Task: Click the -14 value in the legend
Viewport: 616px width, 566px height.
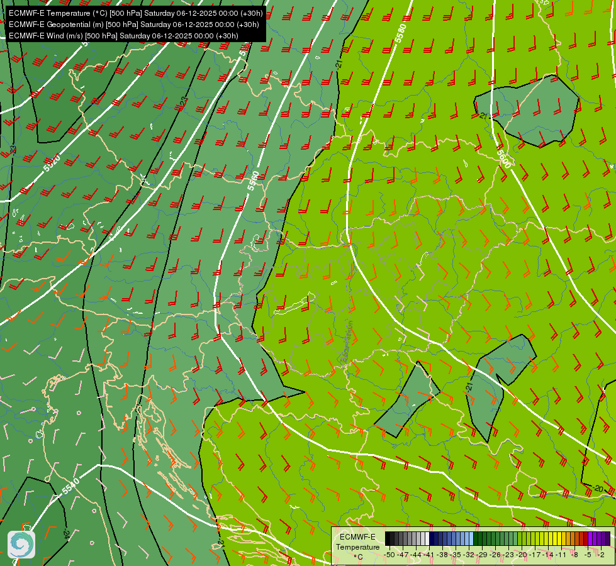Action: coord(549,555)
